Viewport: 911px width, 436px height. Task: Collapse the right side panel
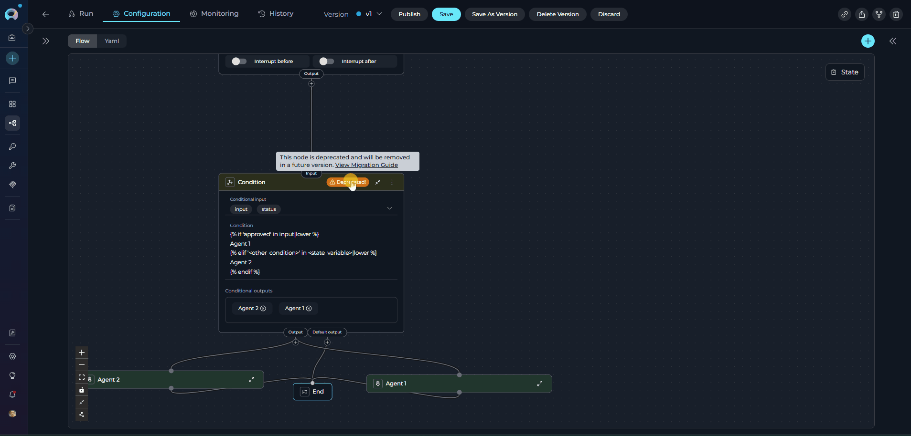tap(892, 41)
